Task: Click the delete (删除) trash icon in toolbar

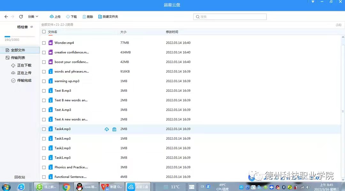Action: (84, 17)
